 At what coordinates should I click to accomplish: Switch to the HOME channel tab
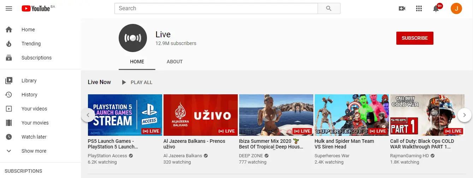[137, 62]
